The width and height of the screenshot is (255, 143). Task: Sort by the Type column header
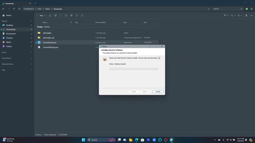125,22
